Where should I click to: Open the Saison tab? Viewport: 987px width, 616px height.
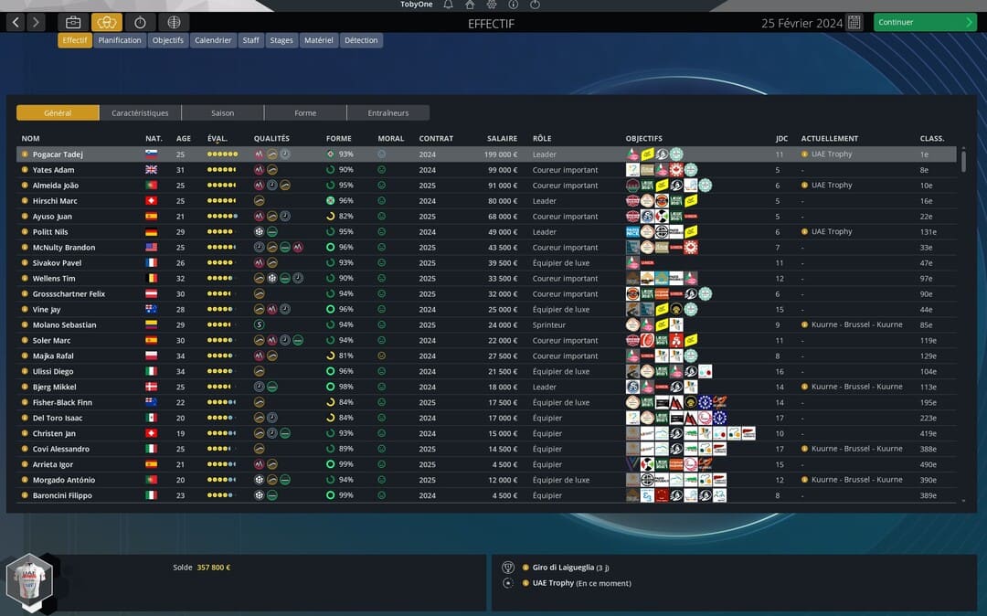[x=223, y=113]
